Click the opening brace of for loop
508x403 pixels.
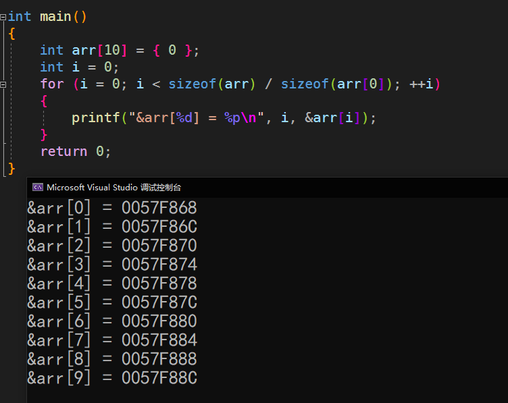tap(44, 101)
